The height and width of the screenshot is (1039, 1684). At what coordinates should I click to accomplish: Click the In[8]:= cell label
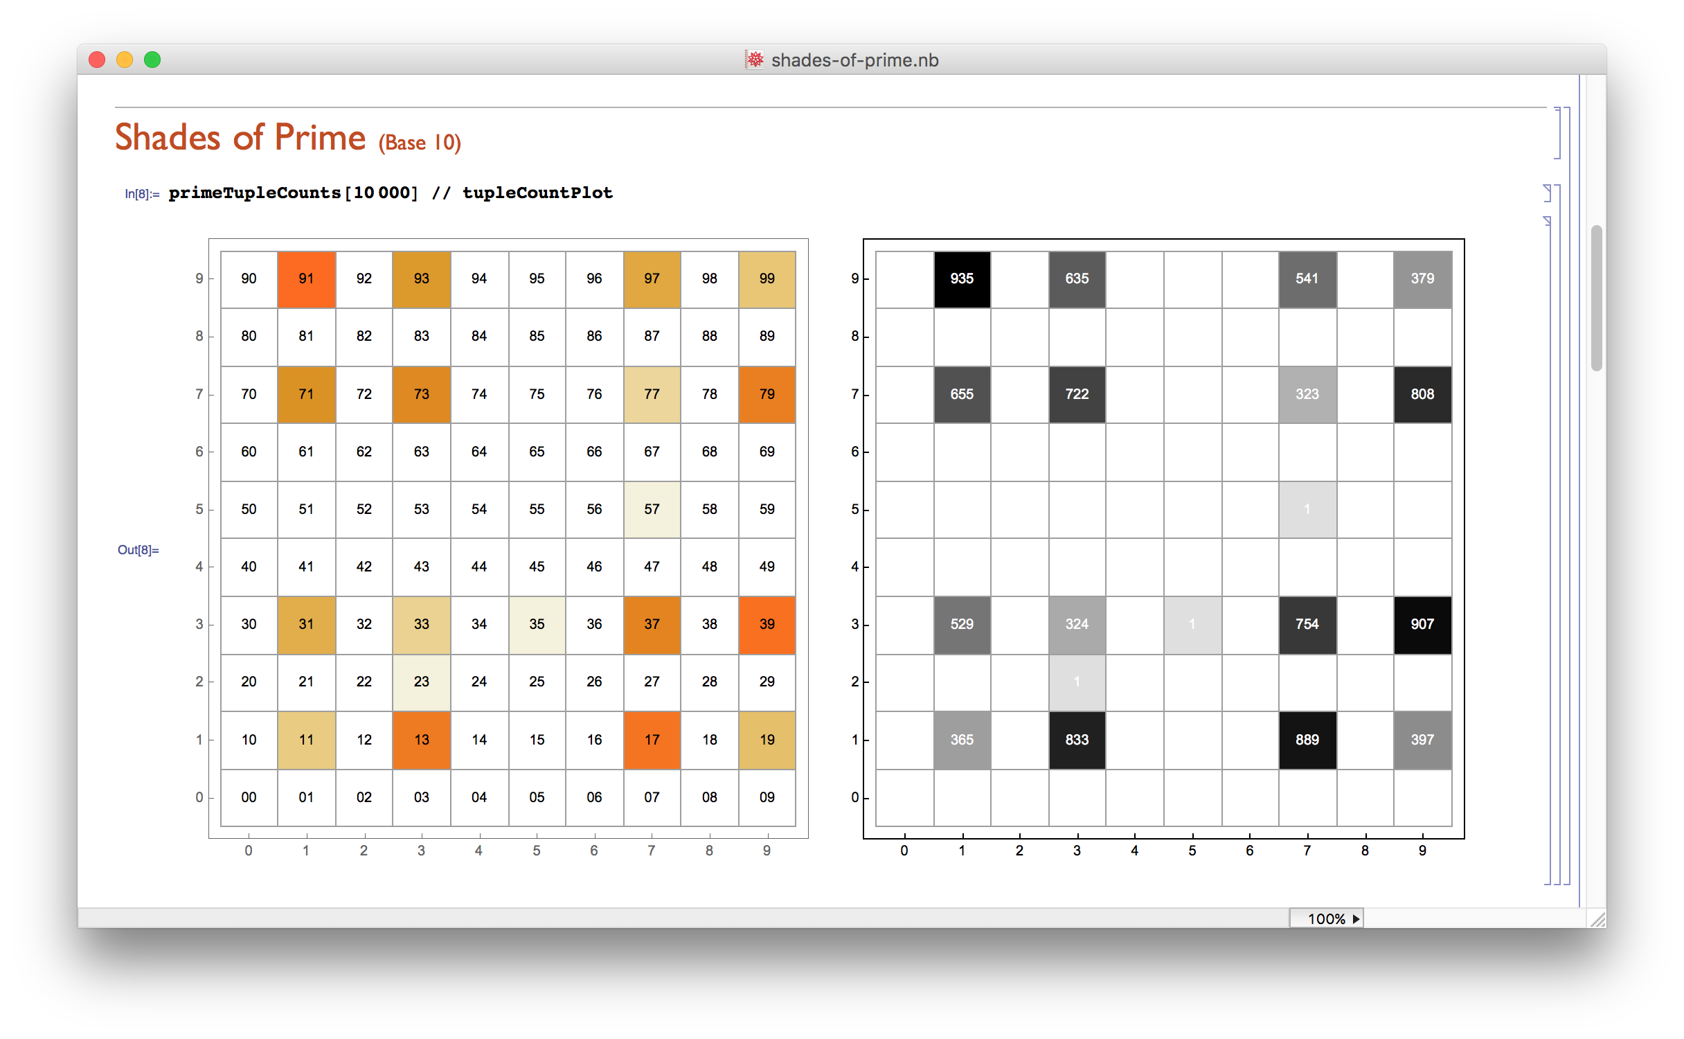pos(142,194)
